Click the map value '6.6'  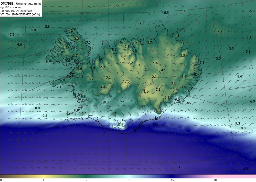[60, 62]
